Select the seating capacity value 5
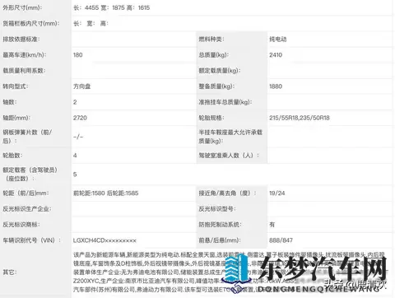The image size is (395, 298). click(75, 175)
